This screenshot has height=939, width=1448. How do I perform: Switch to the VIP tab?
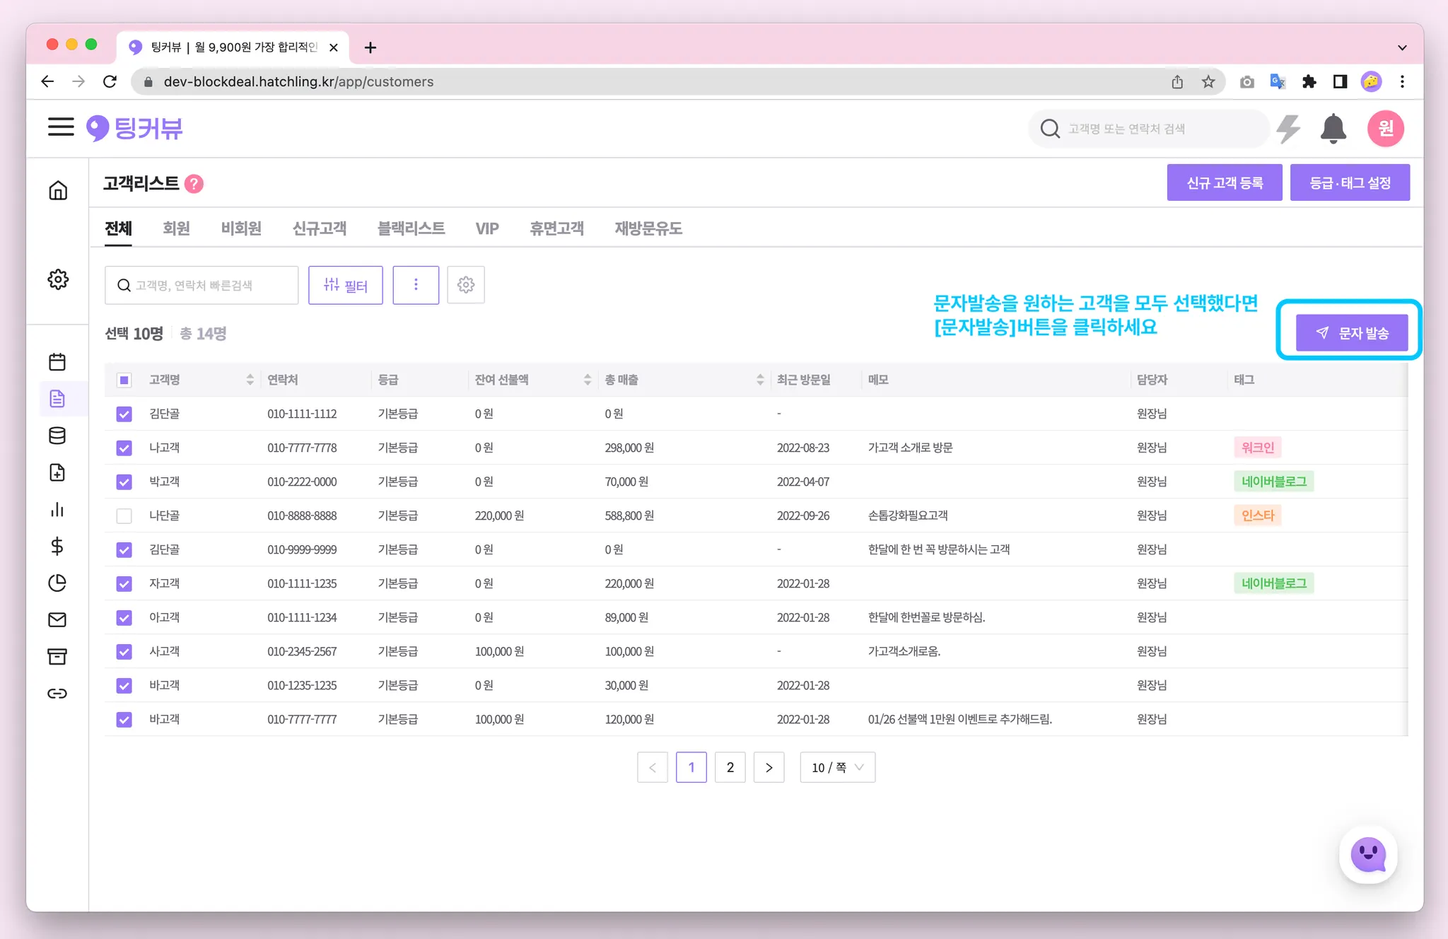coord(486,228)
